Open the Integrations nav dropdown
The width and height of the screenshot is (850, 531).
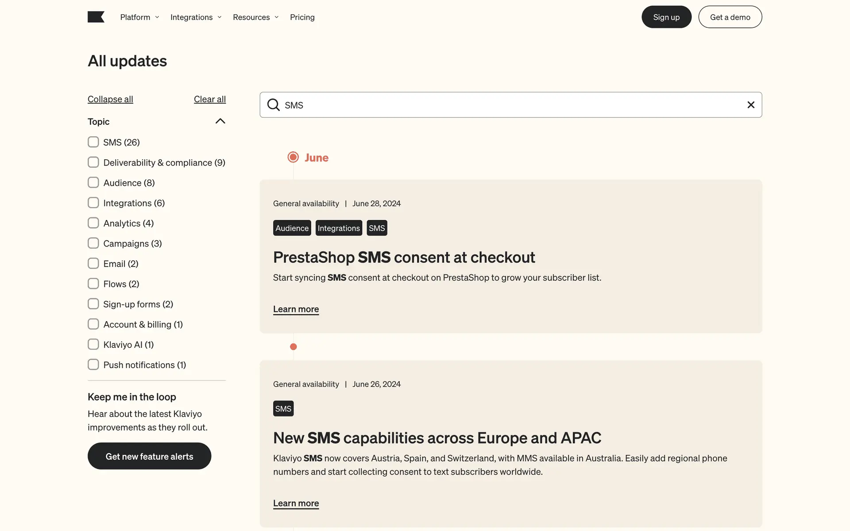pos(196,17)
